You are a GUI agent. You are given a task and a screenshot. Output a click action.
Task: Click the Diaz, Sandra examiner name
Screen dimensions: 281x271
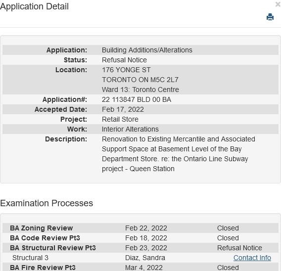coord(145,258)
